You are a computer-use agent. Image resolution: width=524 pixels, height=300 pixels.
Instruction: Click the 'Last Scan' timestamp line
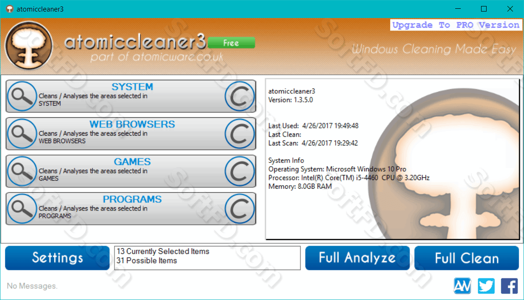click(x=313, y=144)
